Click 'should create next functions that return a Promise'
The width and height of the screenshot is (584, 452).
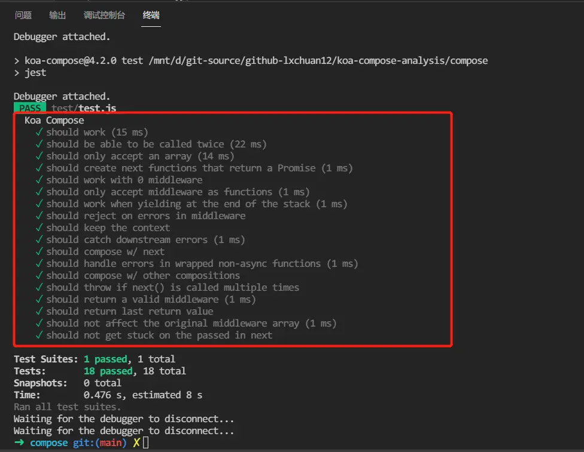point(194,168)
